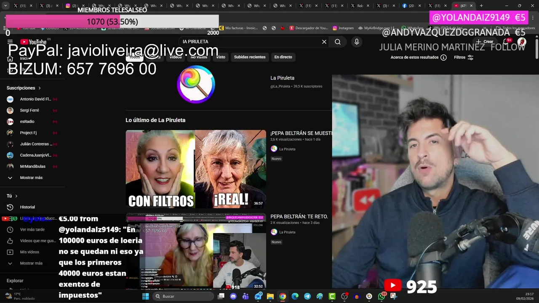539x303 pixels.
Task: Play the 32:52 video thumbnail
Action: [196, 252]
